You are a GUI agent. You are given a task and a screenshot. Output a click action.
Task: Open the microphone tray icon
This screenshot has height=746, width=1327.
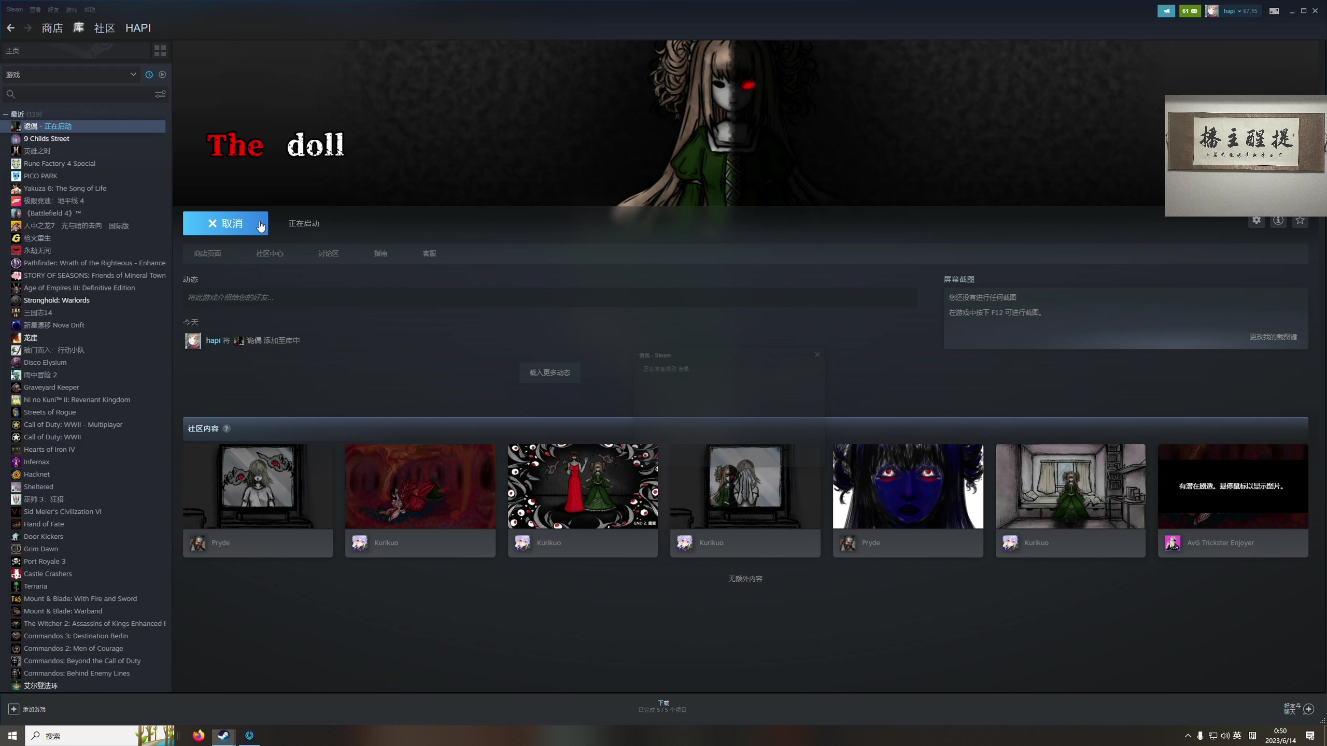(1200, 736)
